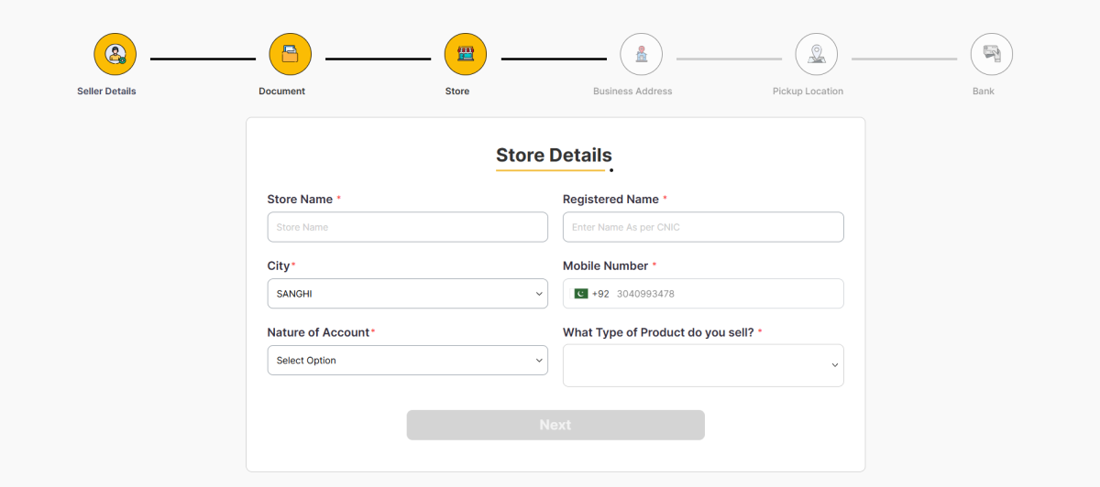The image size is (1100, 487).
Task: Open the City dropdown showing SANGHI
Action: (x=408, y=294)
